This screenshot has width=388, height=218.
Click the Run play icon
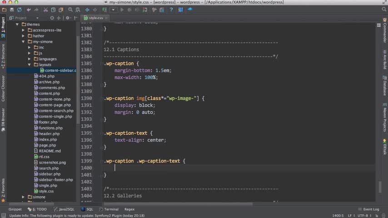coord(122,10)
